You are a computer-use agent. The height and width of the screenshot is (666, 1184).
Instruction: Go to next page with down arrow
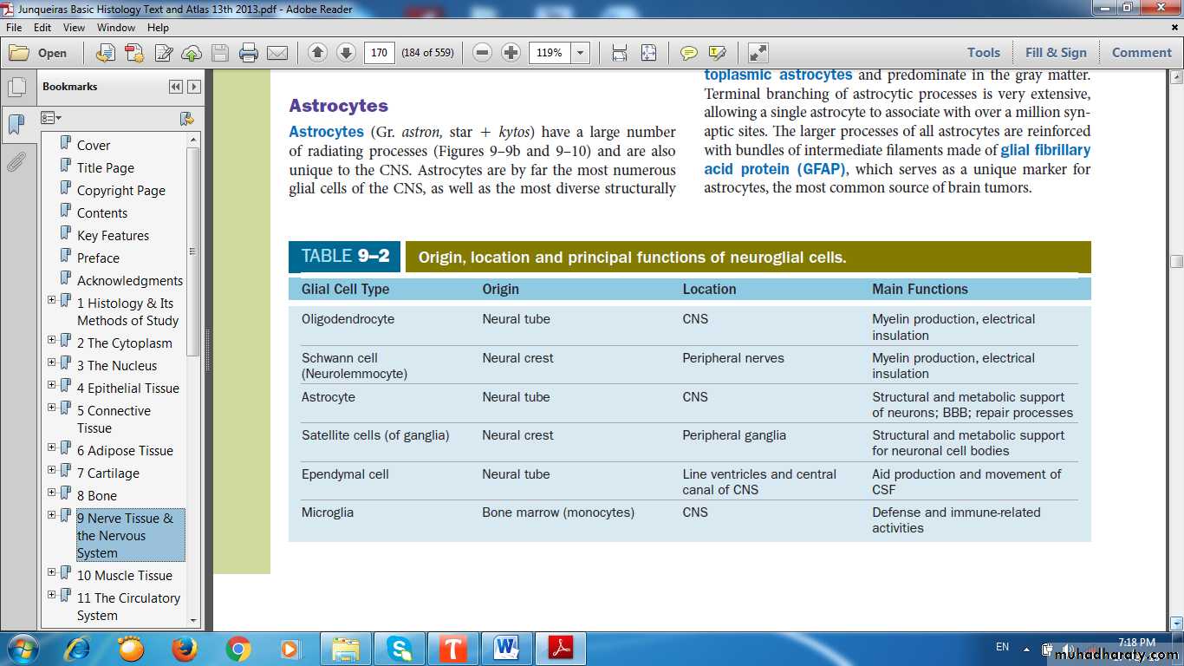coord(346,53)
